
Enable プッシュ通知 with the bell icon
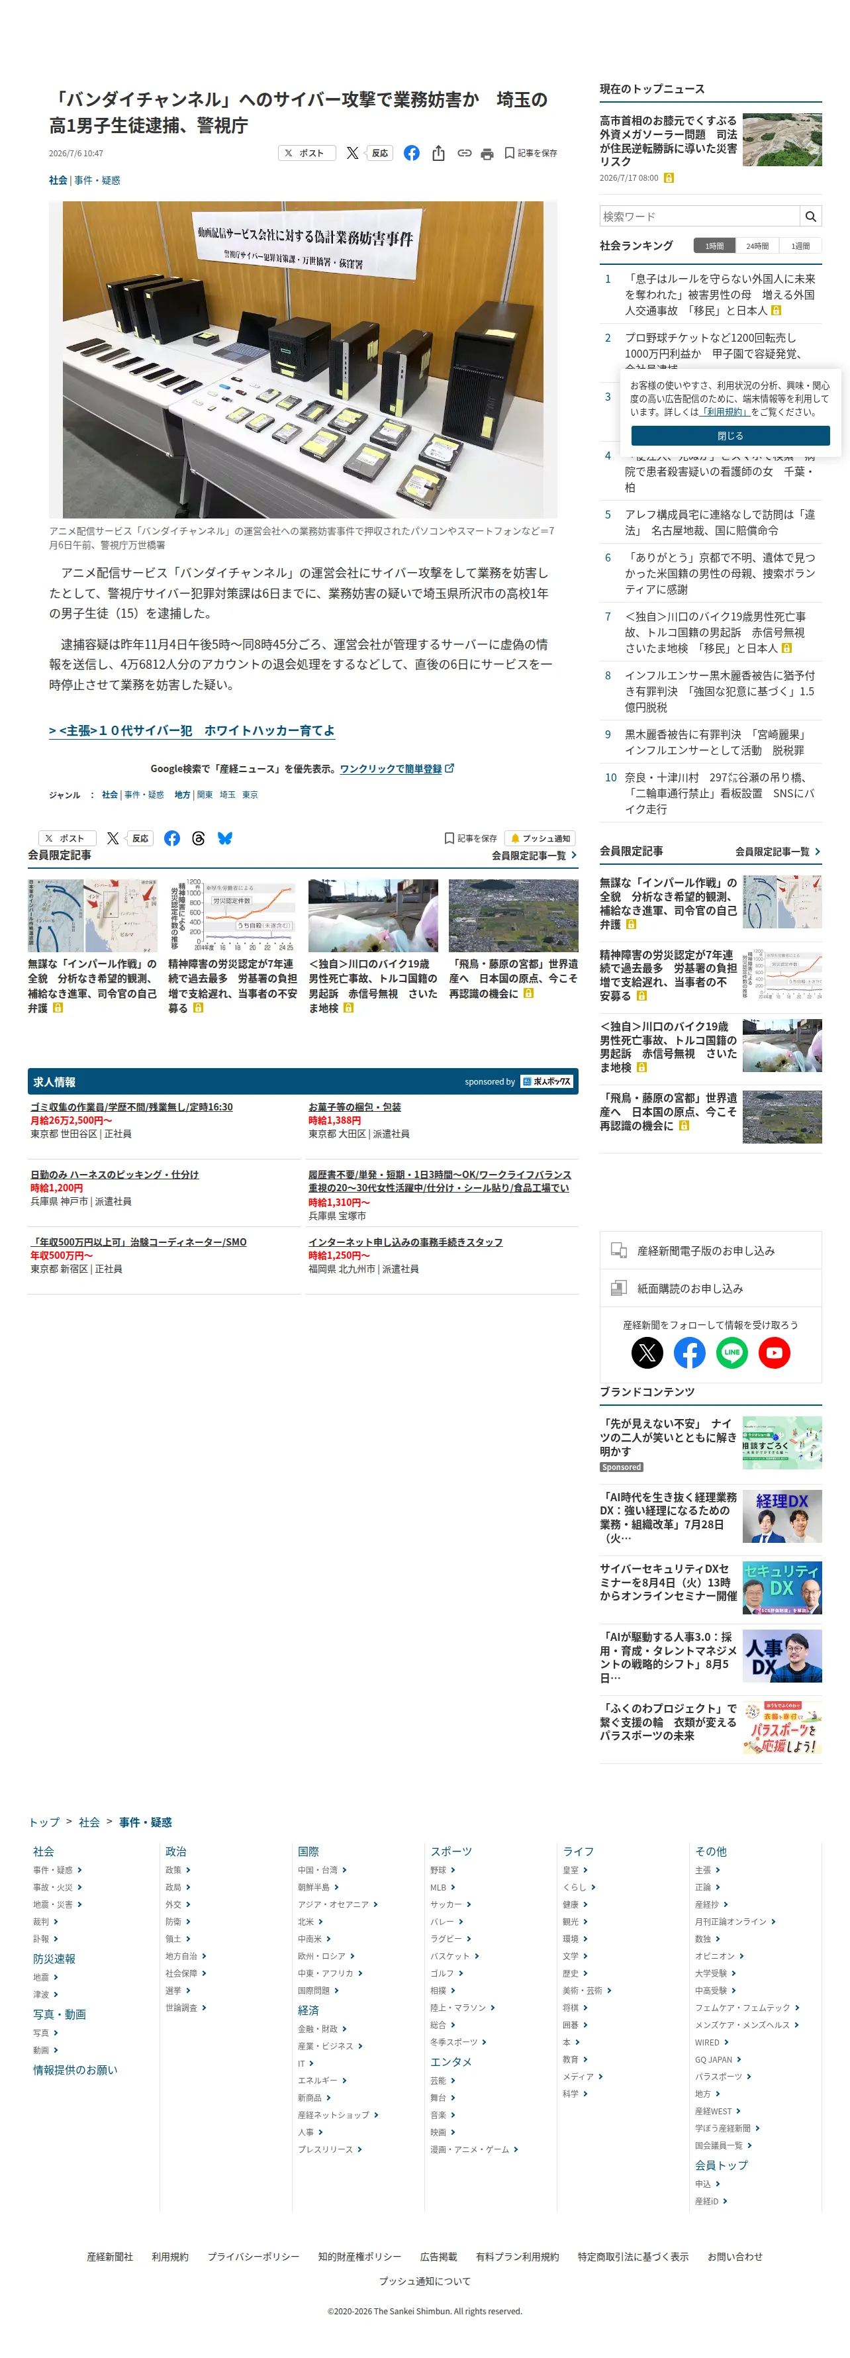point(541,838)
